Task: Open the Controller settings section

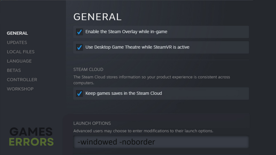Action: pos(22,80)
